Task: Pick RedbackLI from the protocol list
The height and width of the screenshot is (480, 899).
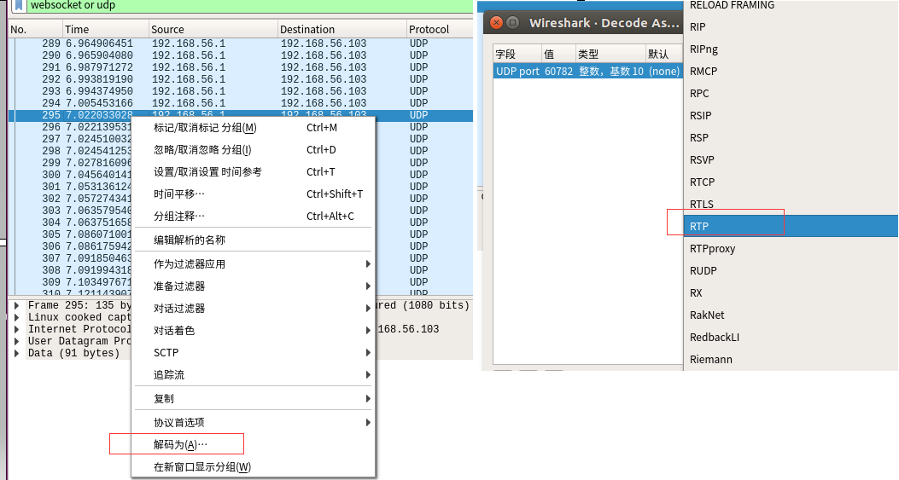Action: point(791,338)
